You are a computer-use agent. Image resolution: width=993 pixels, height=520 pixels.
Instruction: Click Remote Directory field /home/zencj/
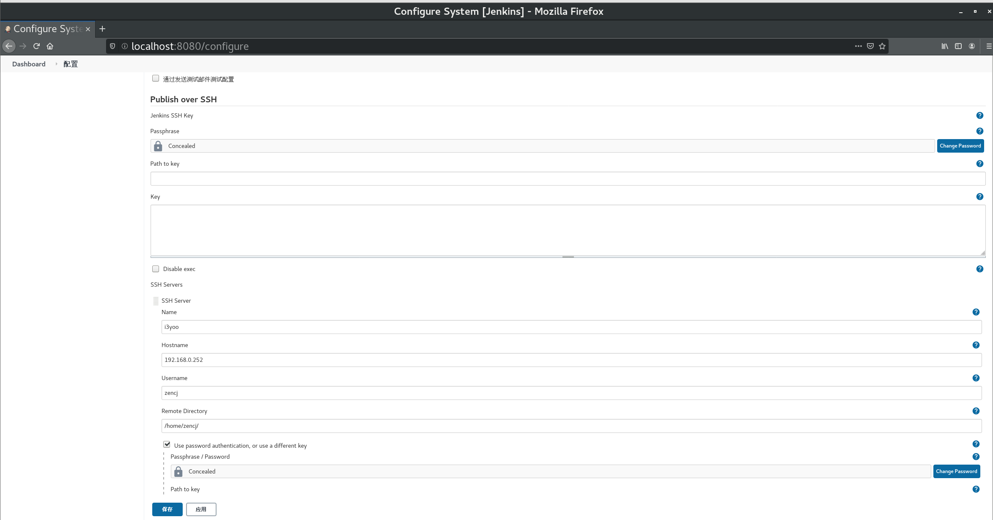[571, 426]
